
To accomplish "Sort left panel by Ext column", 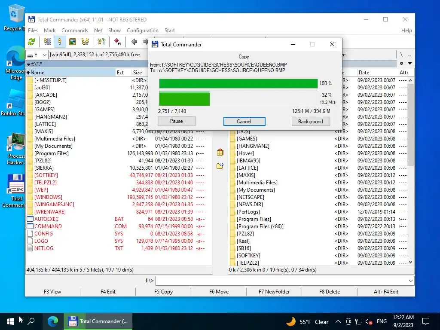I will pos(123,72).
